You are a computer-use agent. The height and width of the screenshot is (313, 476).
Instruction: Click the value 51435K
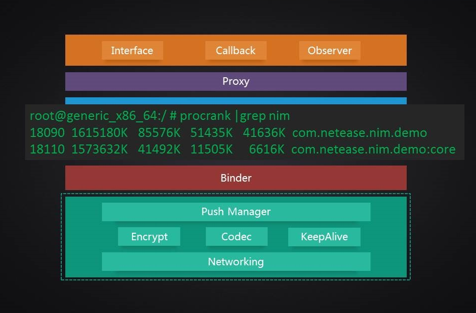click(x=211, y=133)
